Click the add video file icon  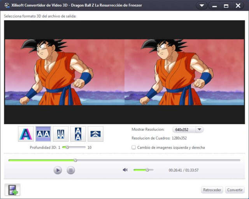coord(12,190)
